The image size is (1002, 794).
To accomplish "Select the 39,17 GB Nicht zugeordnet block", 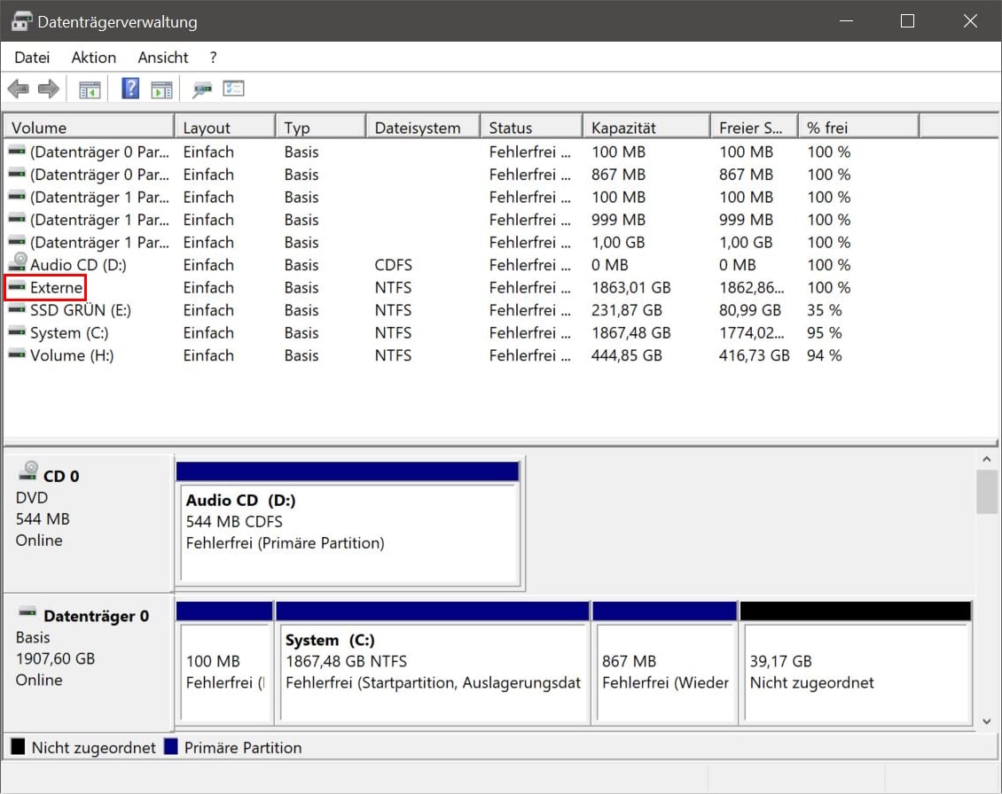I will point(856,662).
